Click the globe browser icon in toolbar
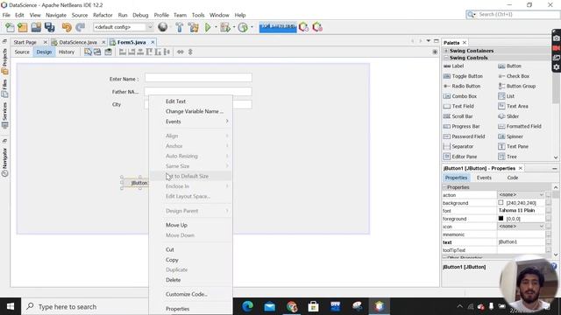Image resolution: width=561 pixels, height=315 pixels. click(163, 27)
